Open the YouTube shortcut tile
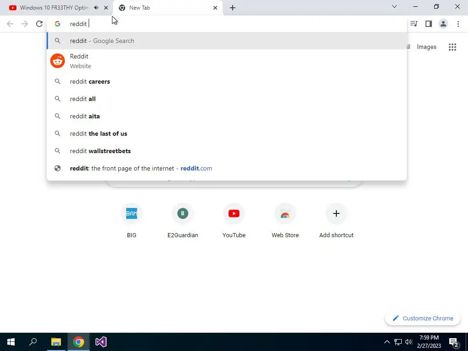Viewport: 468px width, 351px height. coord(234,221)
